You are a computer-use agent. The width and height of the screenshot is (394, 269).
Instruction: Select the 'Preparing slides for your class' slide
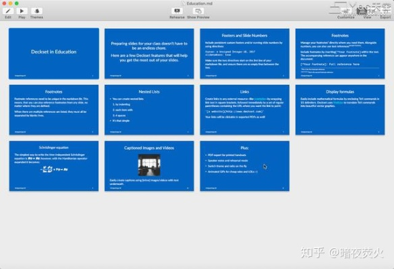[149, 54]
